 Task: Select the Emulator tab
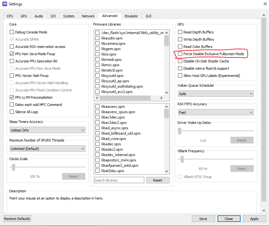[131, 16]
